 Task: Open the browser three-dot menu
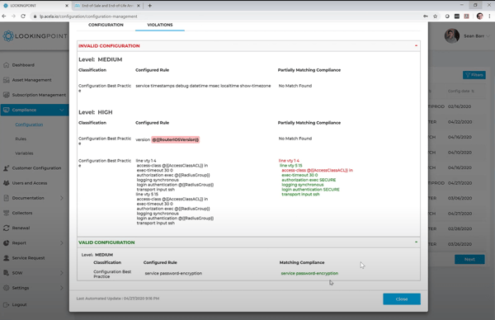[489, 16]
